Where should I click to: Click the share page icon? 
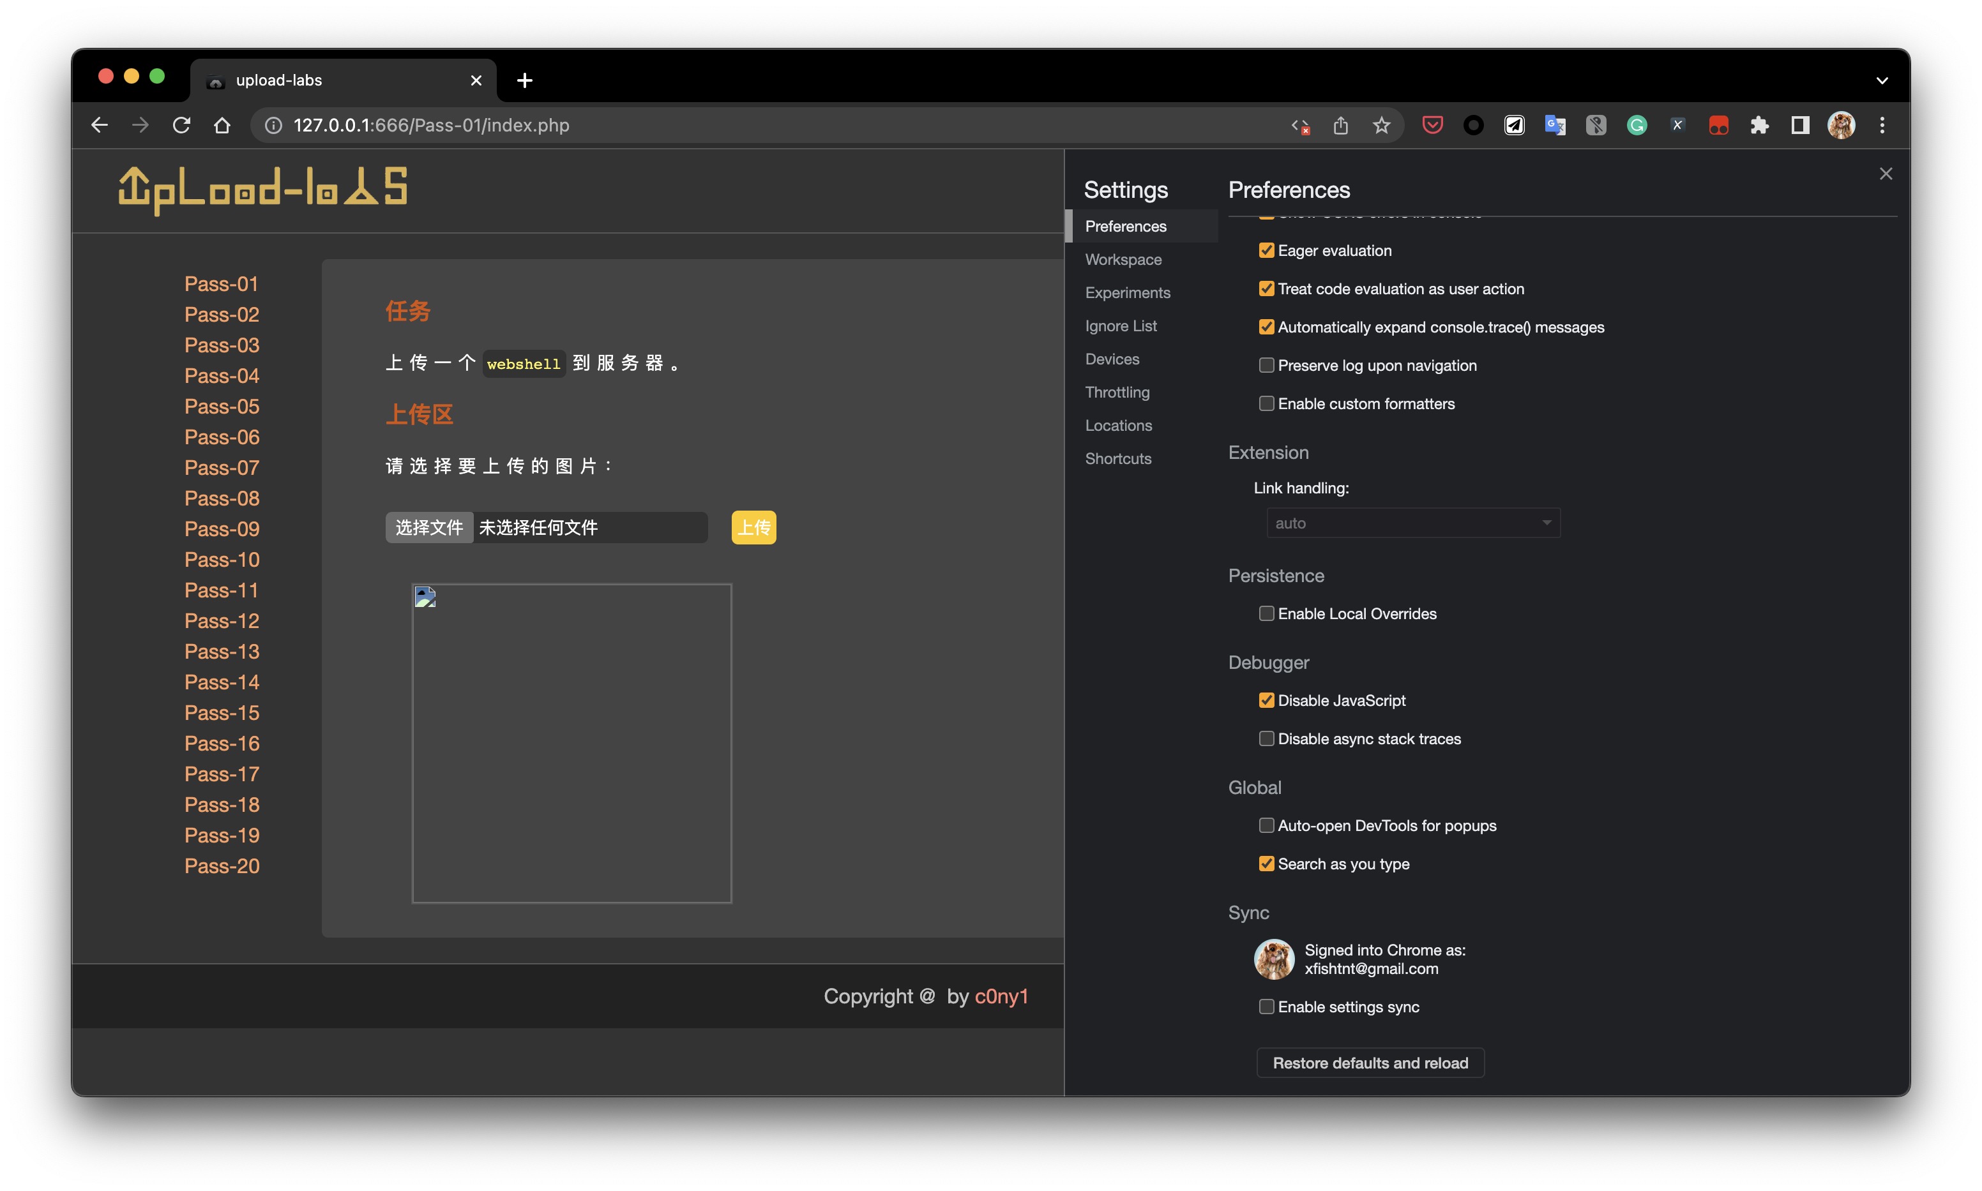[1341, 125]
